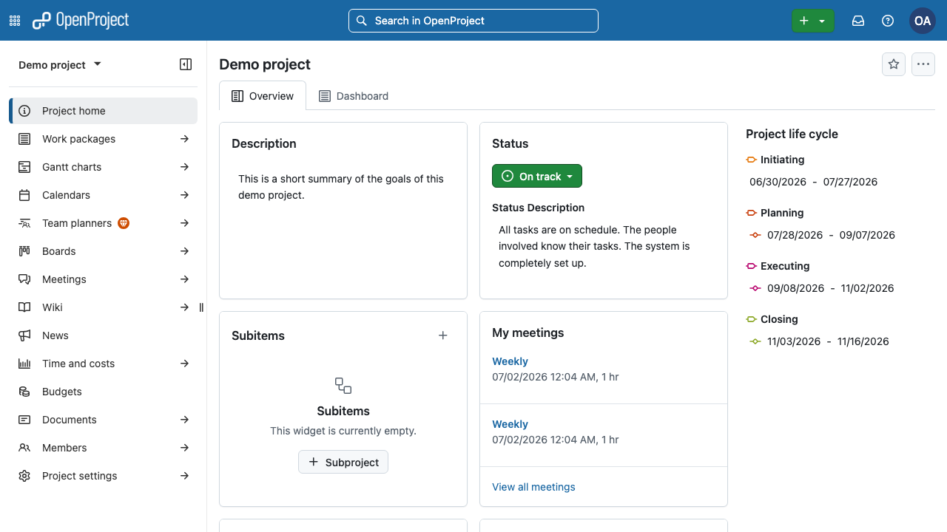This screenshot has height=532, width=947.
Task: Click the Closing phase label
Action: tap(779, 319)
